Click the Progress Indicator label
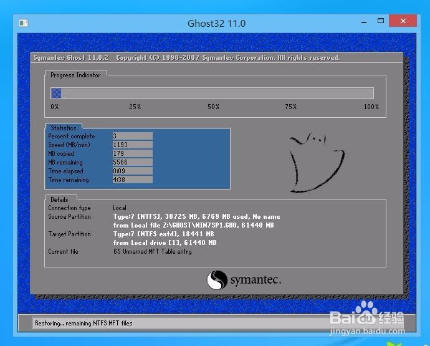Viewport: 430px width, 346px height. [x=75, y=75]
